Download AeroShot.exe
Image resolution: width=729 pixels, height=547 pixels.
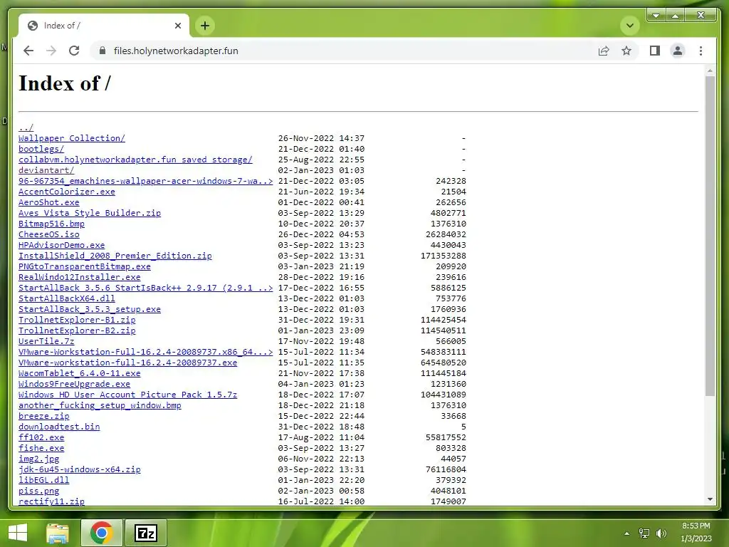pos(49,202)
